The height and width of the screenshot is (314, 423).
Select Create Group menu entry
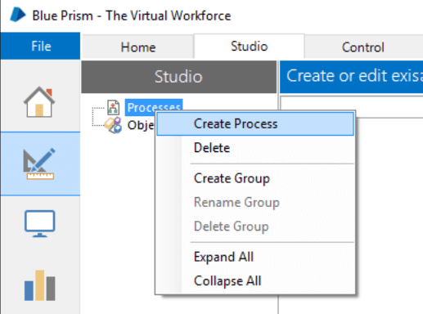pyautogui.click(x=255, y=178)
